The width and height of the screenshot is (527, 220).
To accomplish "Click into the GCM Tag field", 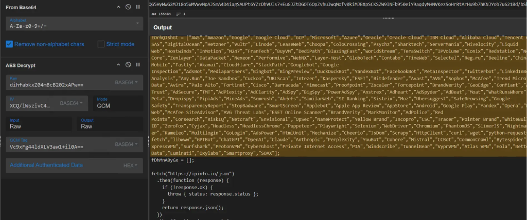I will click(x=59, y=144).
